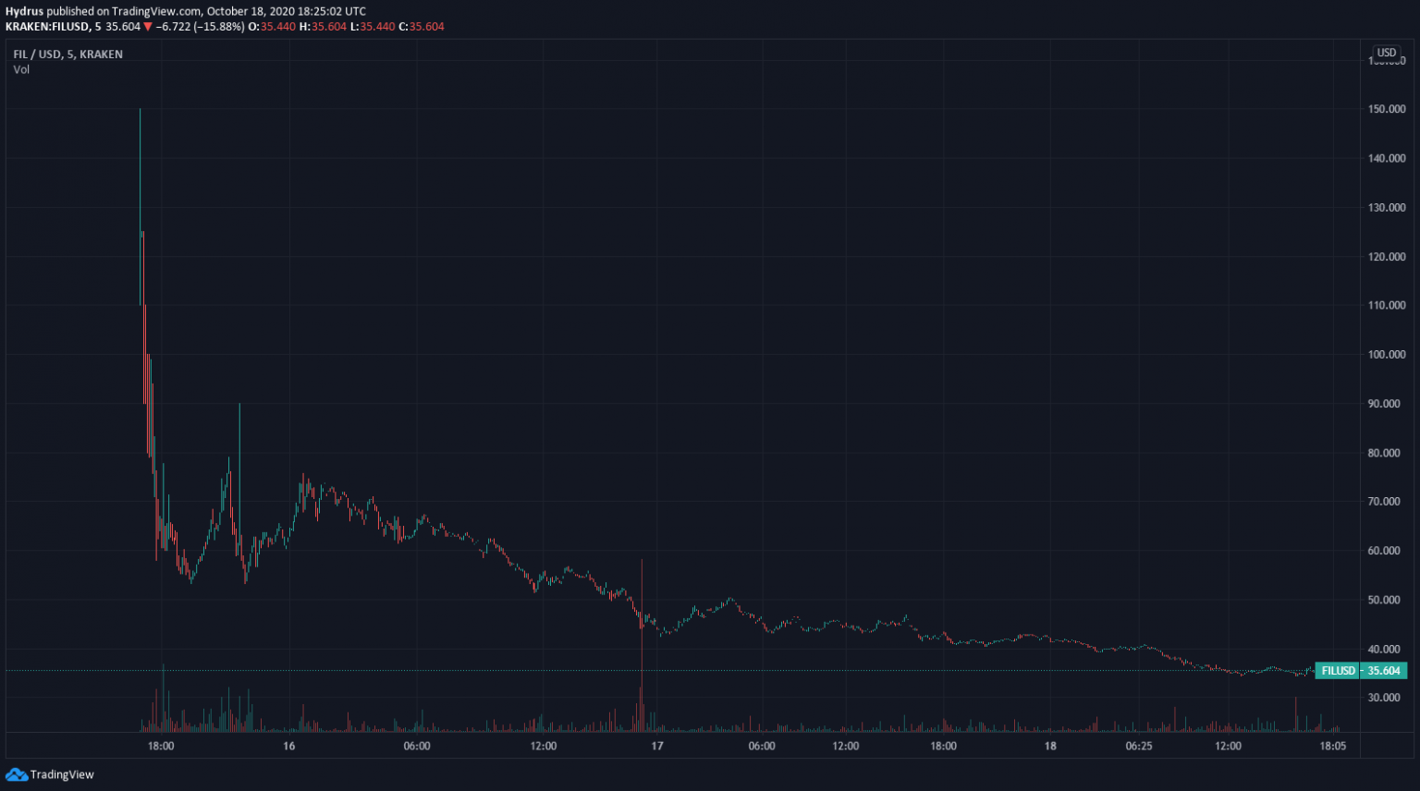Click the 'KRAKEN:FILUSD, 5' symbol text
This screenshot has height=791, width=1420.
(x=54, y=27)
